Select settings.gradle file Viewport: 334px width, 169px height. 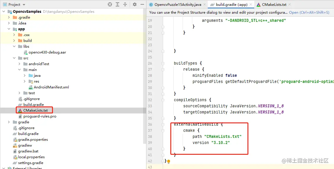point(31,163)
